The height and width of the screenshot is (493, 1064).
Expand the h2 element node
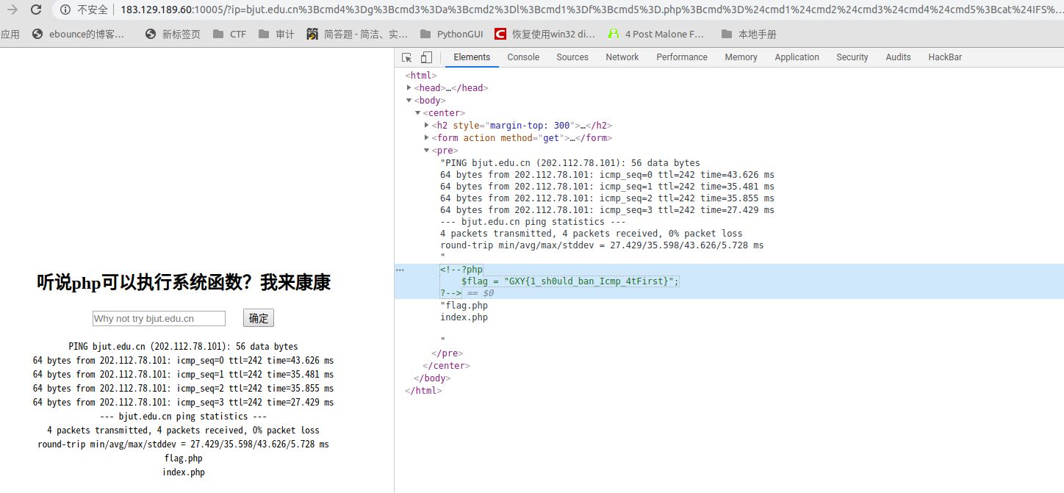427,126
